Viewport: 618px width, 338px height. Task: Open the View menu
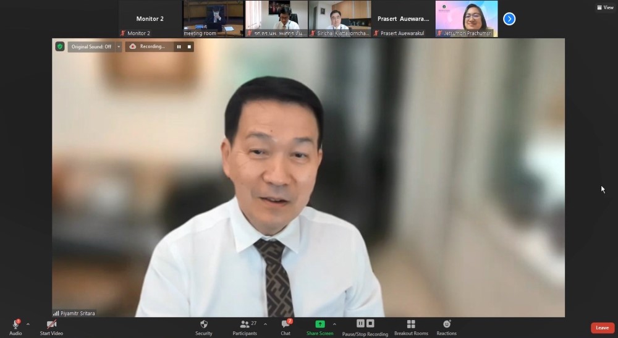(x=604, y=7)
